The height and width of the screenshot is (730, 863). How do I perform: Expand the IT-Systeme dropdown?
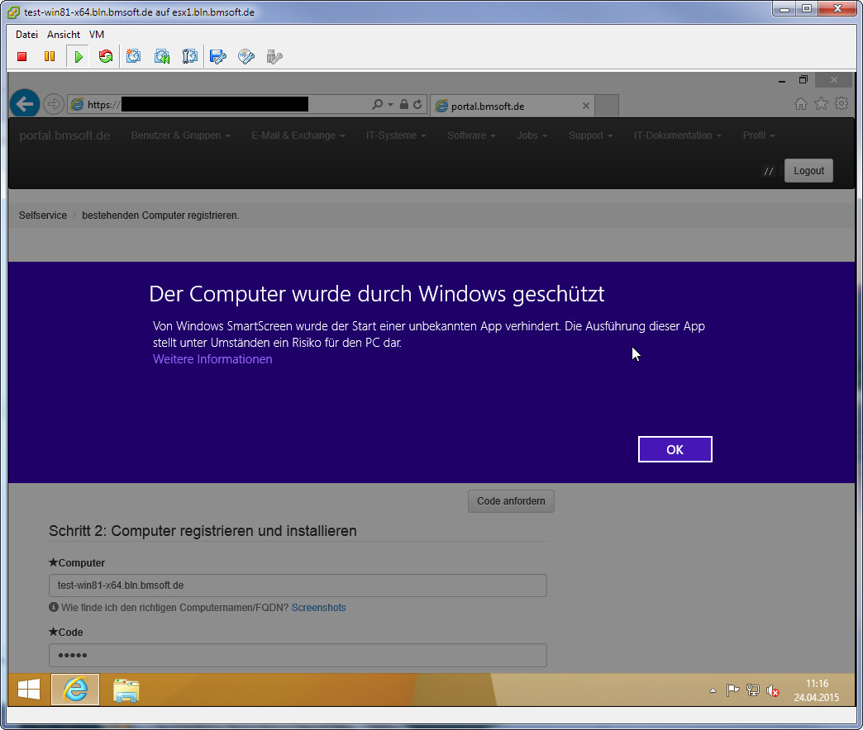[x=396, y=135]
